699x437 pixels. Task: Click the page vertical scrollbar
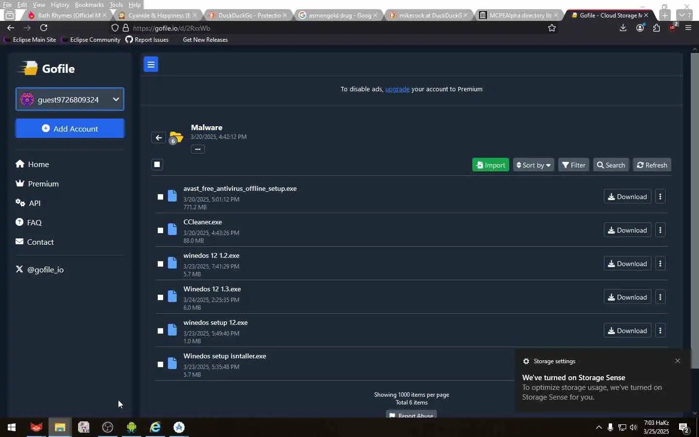click(695, 211)
